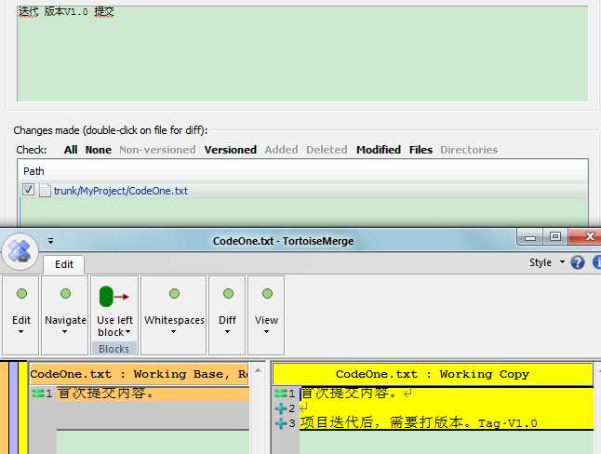The height and width of the screenshot is (454, 601).
Task: Open the View ribbon dropdown
Action: pyautogui.click(x=266, y=314)
